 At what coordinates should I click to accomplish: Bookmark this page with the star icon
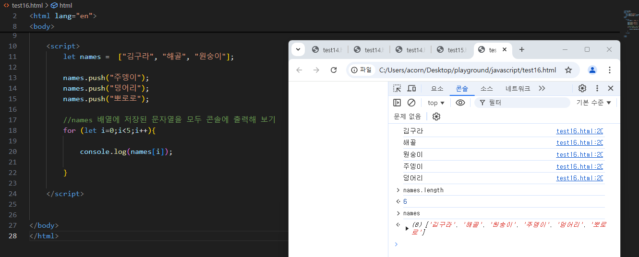[568, 70]
